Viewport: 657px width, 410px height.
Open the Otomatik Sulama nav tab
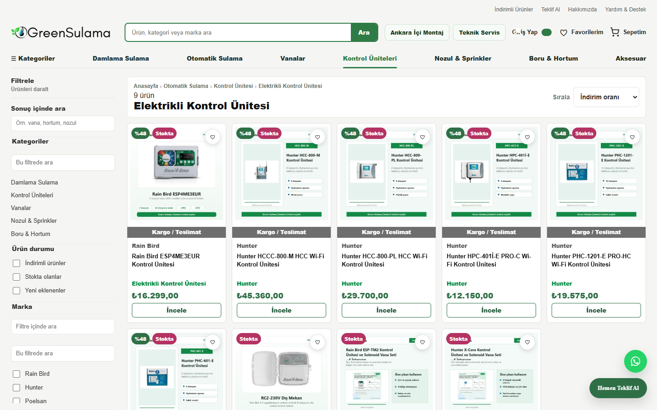(x=214, y=58)
